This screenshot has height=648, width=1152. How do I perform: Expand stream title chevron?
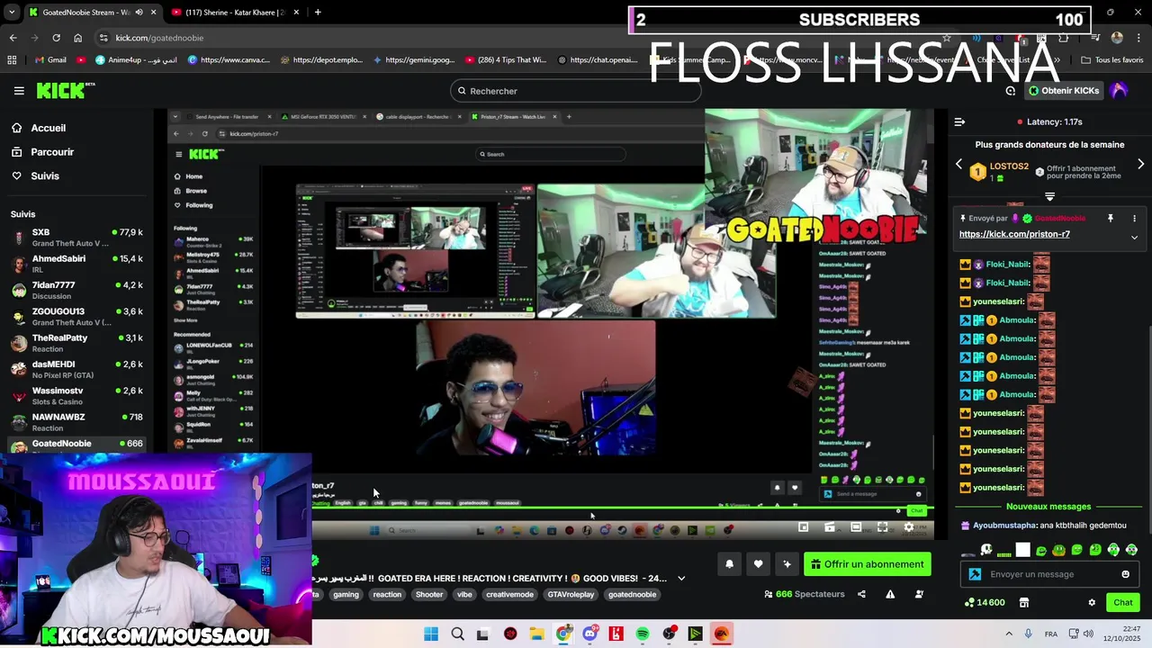point(681,579)
